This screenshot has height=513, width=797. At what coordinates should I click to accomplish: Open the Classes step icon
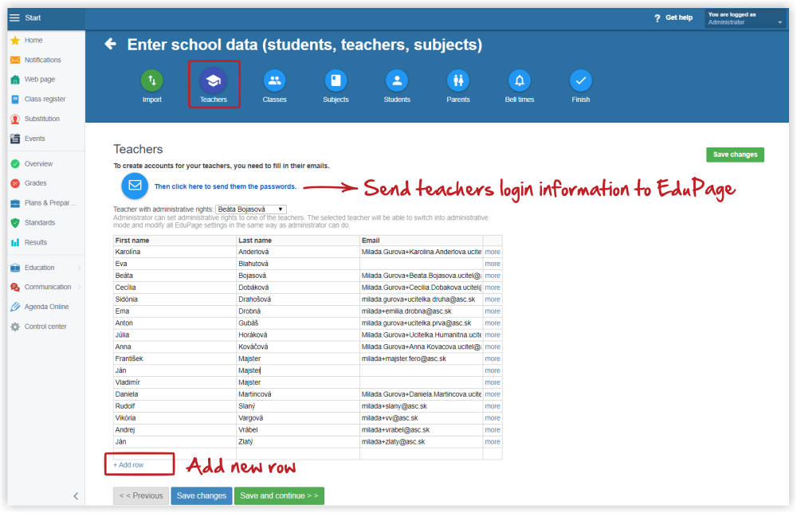[274, 80]
